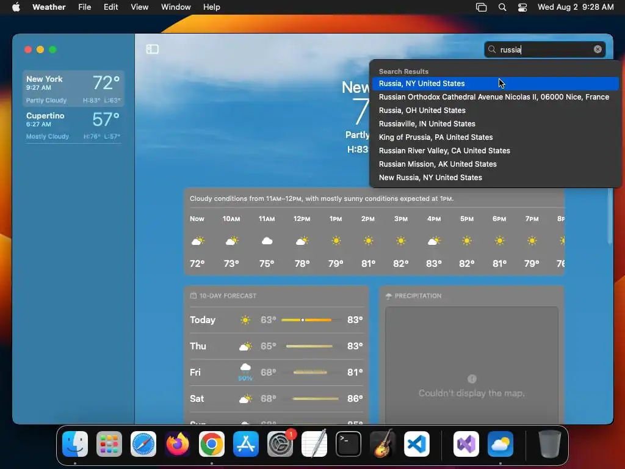Open Finder from the Dock
Viewport: 625px width, 469px height.
(x=75, y=444)
